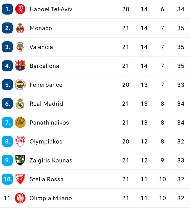Click the Hapoel Tel-Aviv team logo
This screenshot has width=190, height=208.
(x=20, y=9)
